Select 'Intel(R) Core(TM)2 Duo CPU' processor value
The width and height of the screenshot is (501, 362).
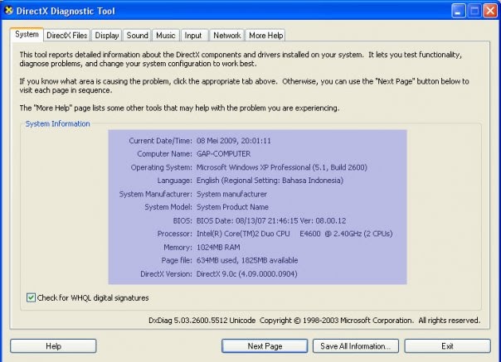294,234
